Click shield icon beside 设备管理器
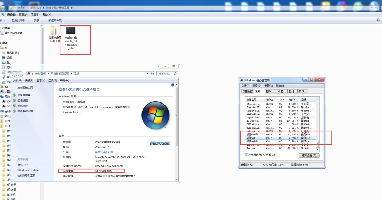 tap(15, 95)
